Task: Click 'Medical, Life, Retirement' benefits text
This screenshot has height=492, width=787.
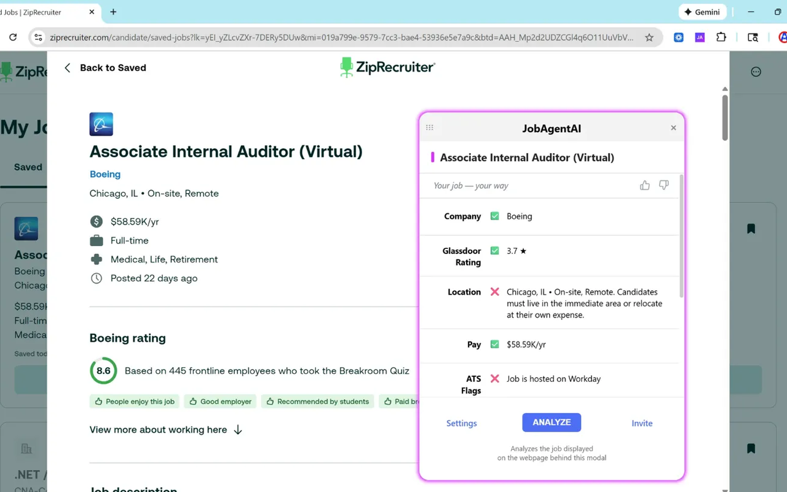Action: tap(164, 260)
